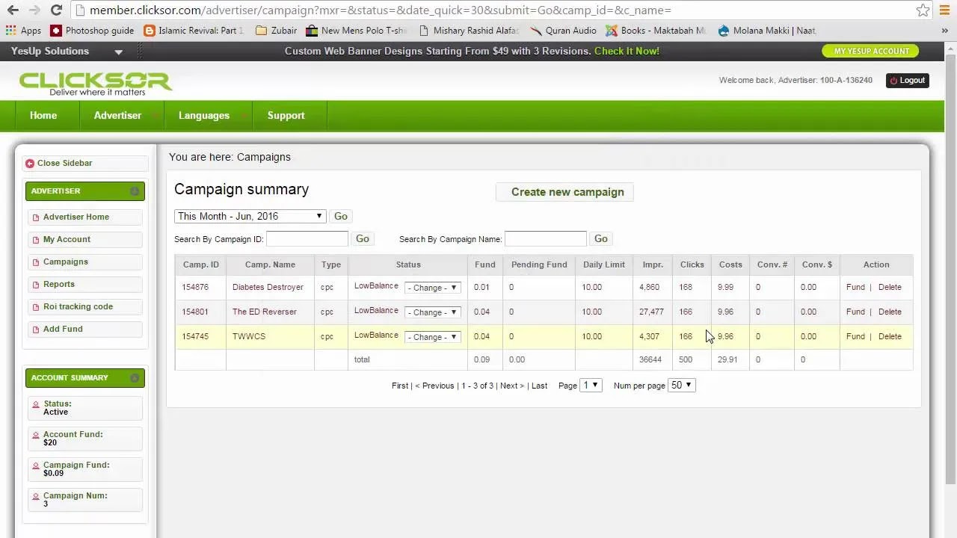Click Fund for TWWCS campaign
This screenshot has width=957, height=538.
855,336
